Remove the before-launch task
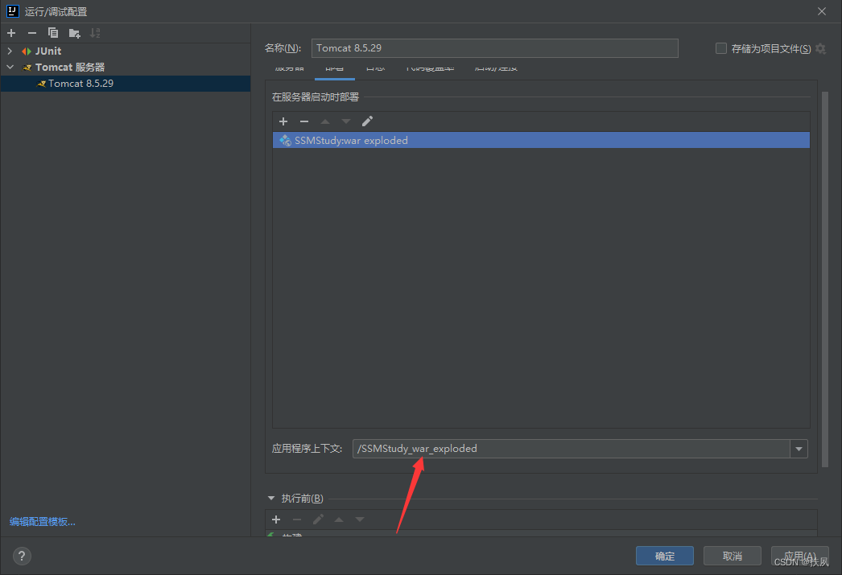Screen dimensions: 842x575 tap(297, 520)
